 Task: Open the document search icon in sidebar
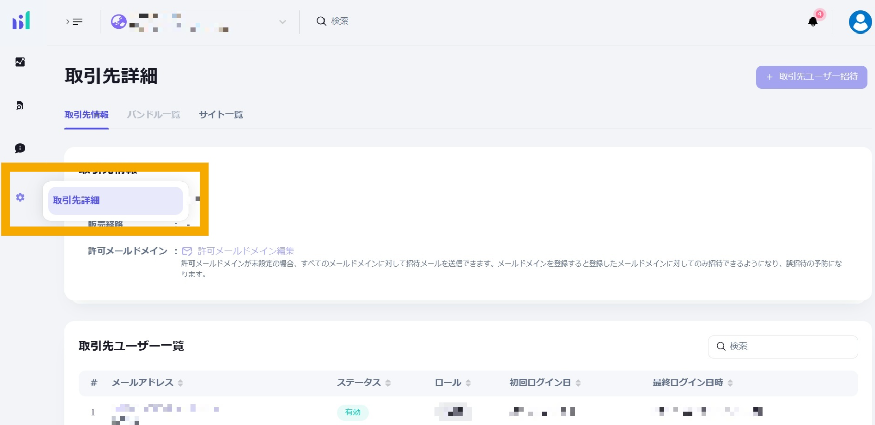[20, 105]
